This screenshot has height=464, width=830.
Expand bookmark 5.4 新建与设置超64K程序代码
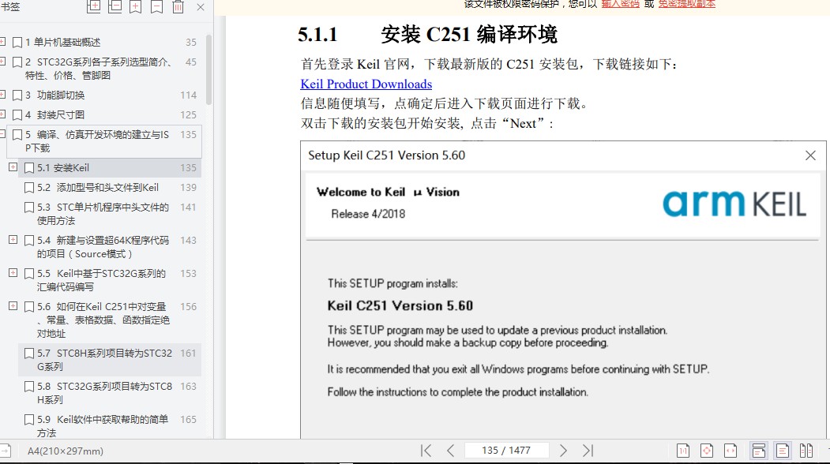click(x=13, y=240)
